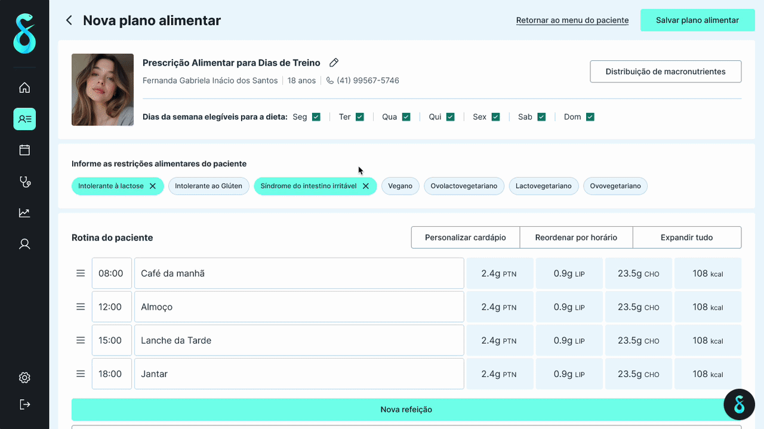Image resolution: width=764 pixels, height=429 pixels.
Task: Select the home icon in the sidebar menu
Action: (24, 87)
